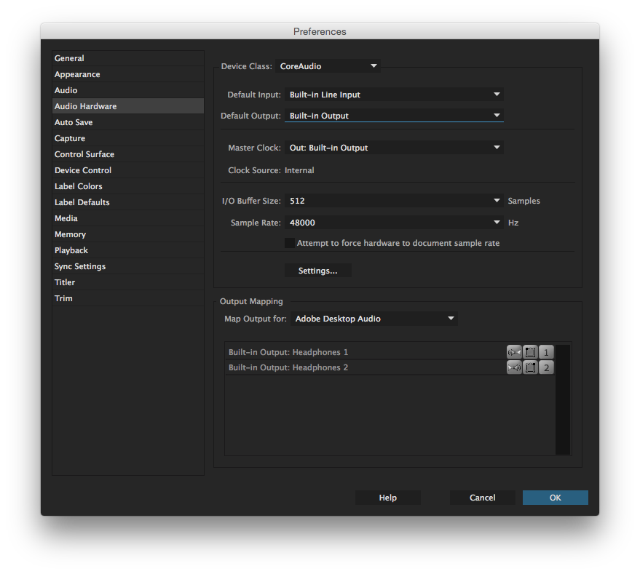Open Sync Settings preferences

click(128, 266)
